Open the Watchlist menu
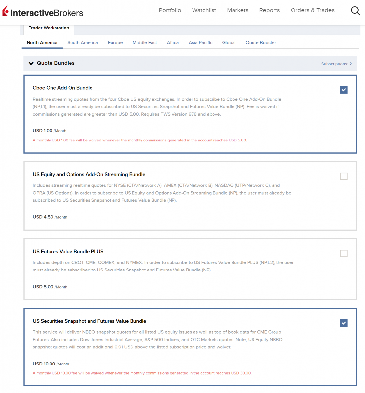 (204, 10)
